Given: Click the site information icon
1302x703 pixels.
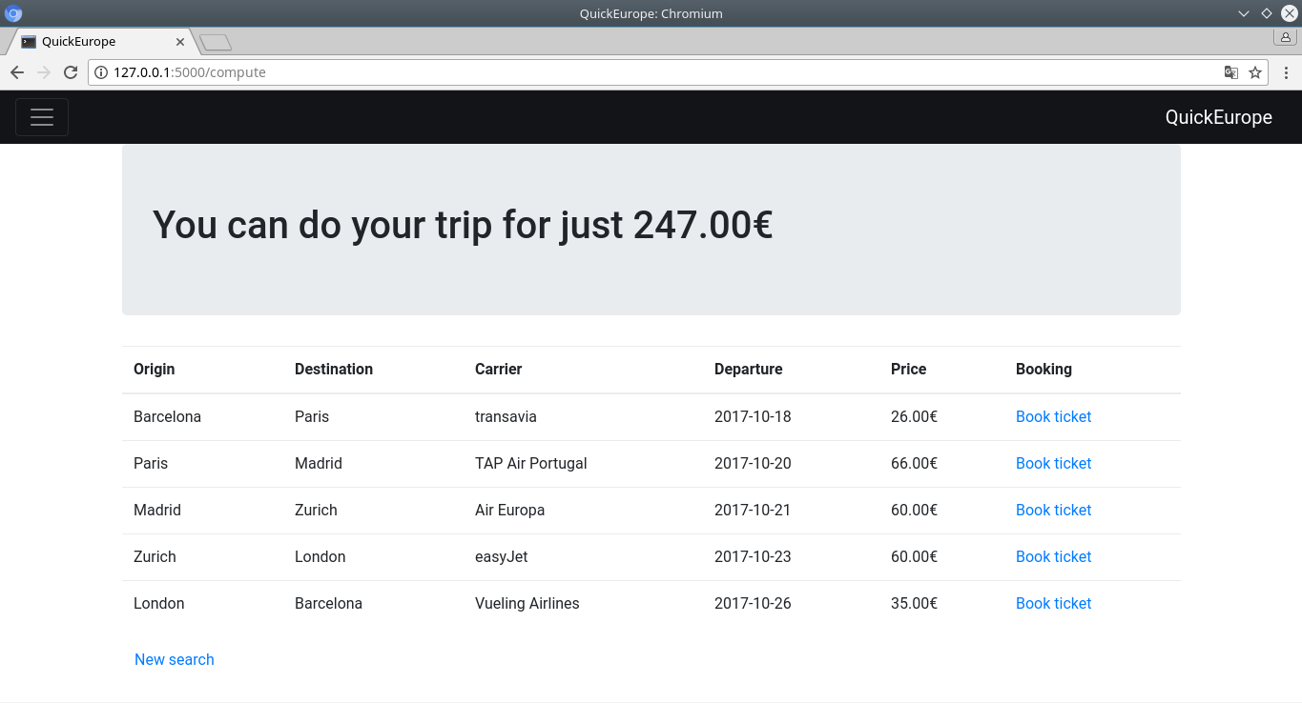Looking at the screenshot, I should (x=101, y=72).
